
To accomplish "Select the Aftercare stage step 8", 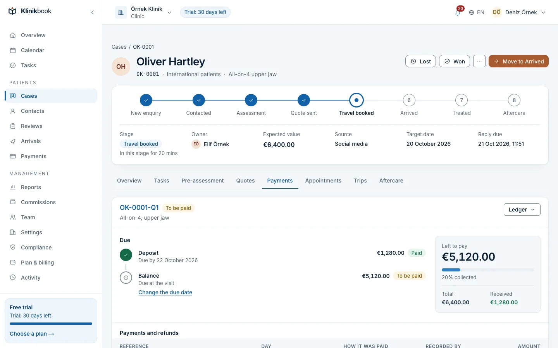I will coord(514,100).
